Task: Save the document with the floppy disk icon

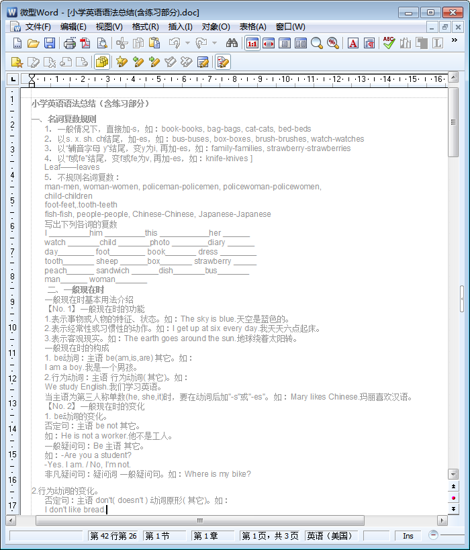Action: 50,43
